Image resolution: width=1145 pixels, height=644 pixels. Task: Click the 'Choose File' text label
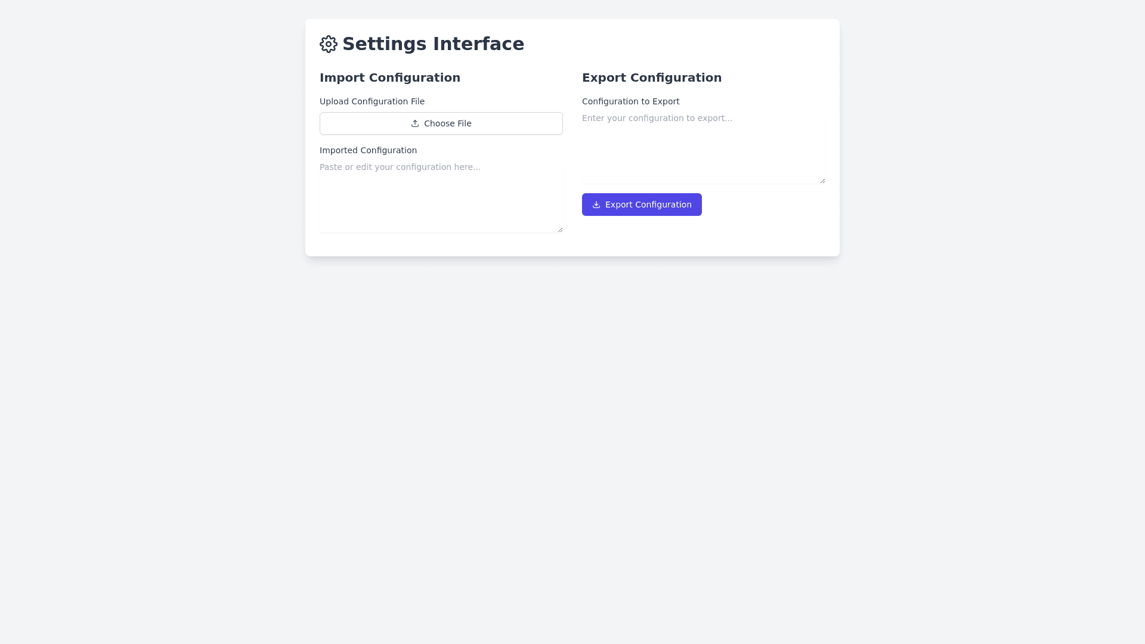[x=448, y=123]
